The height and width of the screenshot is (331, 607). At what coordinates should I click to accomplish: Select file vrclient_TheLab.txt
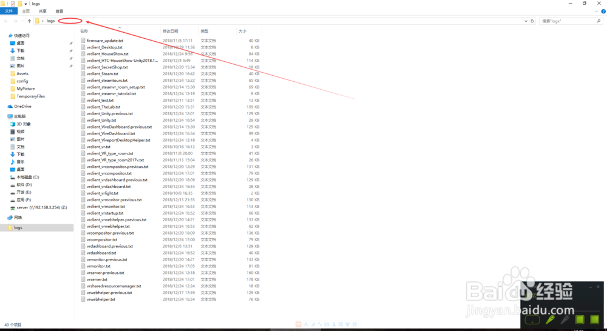coord(103,107)
